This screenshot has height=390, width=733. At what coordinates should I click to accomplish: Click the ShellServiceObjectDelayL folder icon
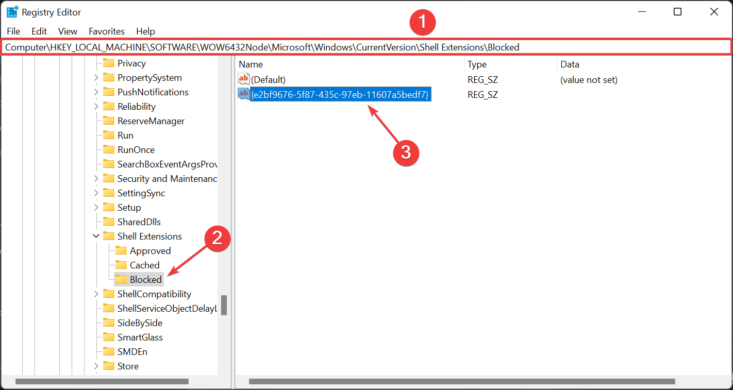click(x=108, y=309)
